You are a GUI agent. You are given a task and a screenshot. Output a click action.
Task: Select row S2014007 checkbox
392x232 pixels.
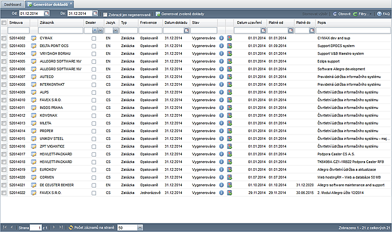point(4,77)
